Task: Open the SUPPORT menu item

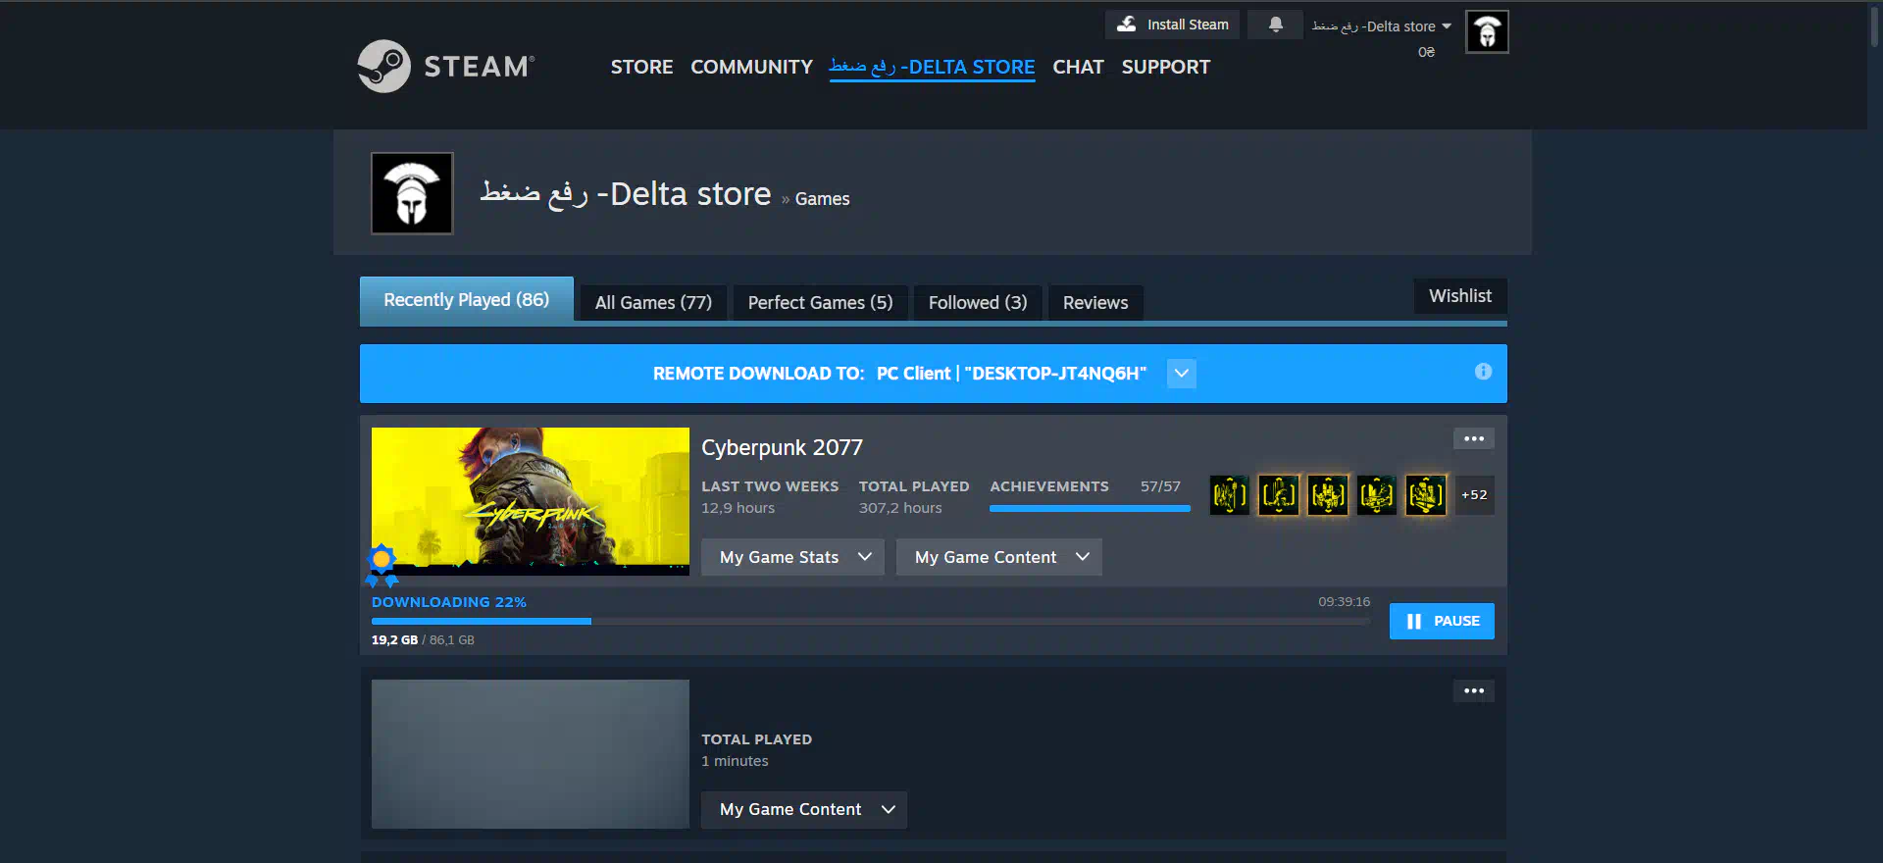Action: [x=1165, y=67]
